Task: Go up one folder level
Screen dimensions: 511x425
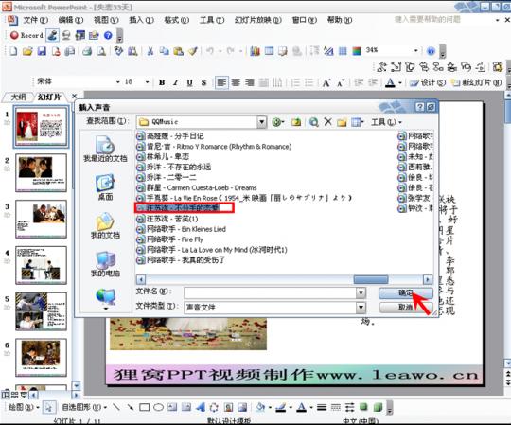Action: pos(296,122)
